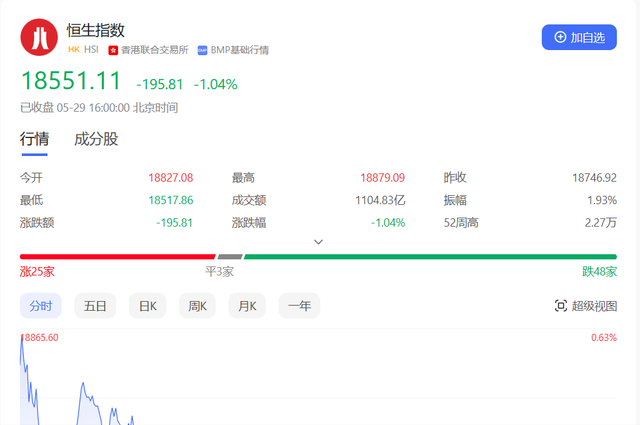Click the BMP基础行情 label
Image resolution: width=640 pixels, height=425 pixels.
[239, 50]
